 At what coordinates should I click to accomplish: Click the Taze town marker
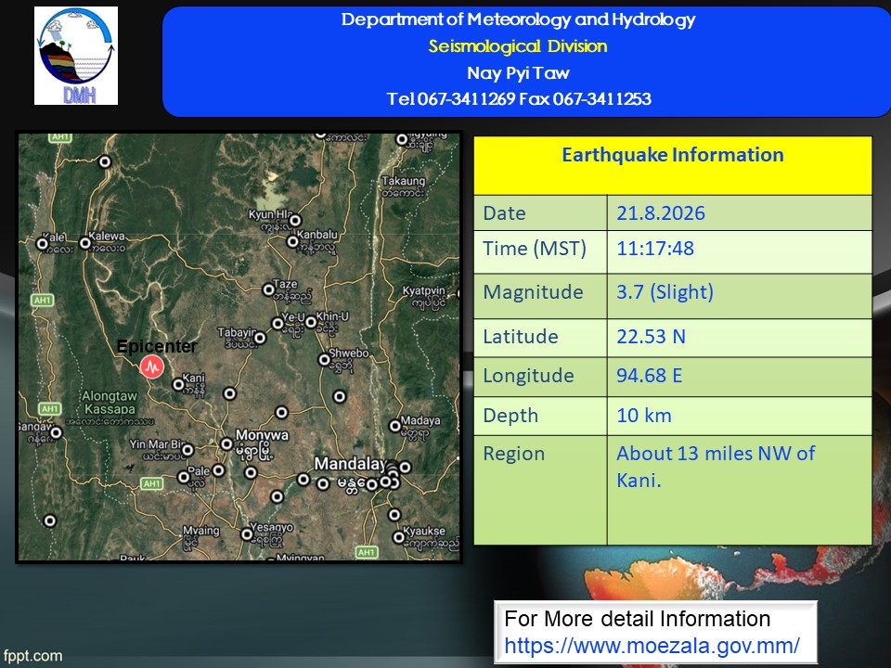pos(269,289)
